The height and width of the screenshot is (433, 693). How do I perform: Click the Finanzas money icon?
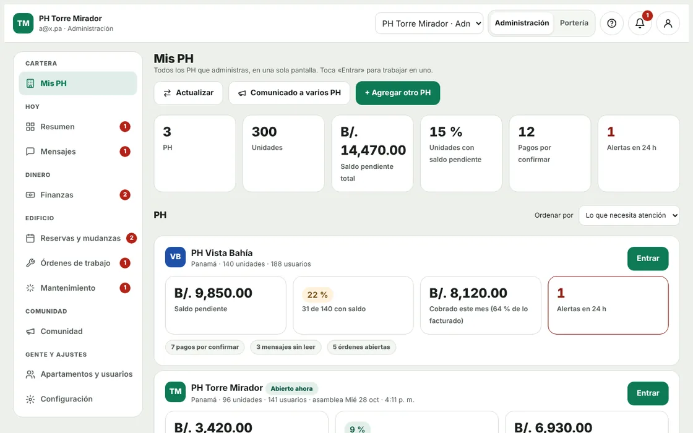click(30, 195)
